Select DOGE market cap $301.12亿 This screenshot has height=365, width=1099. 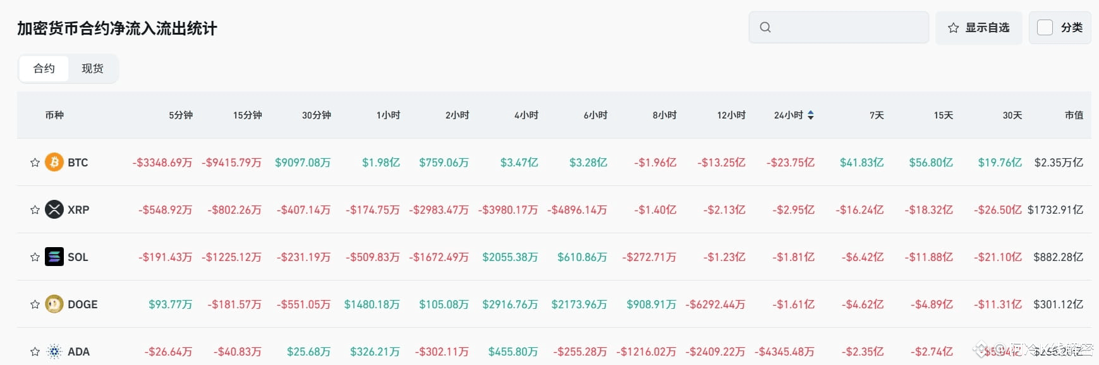pyautogui.click(x=1059, y=304)
